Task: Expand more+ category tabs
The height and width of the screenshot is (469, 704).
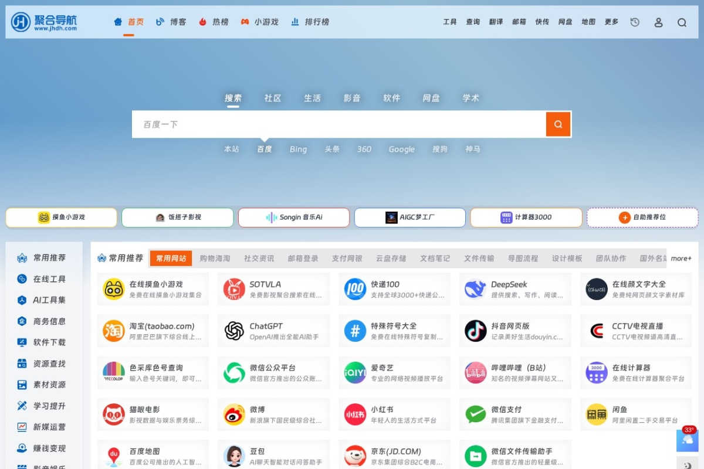Action: click(x=681, y=259)
